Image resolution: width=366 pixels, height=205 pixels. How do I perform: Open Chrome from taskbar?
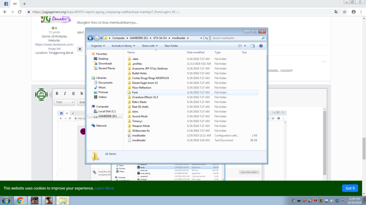[20, 201]
